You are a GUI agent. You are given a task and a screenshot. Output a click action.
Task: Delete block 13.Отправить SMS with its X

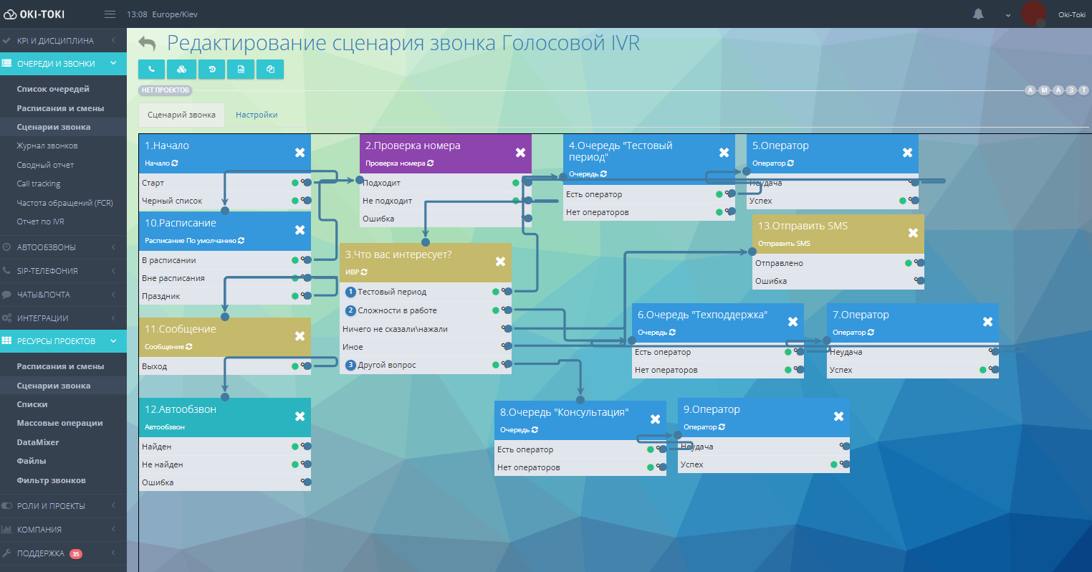pos(913,233)
